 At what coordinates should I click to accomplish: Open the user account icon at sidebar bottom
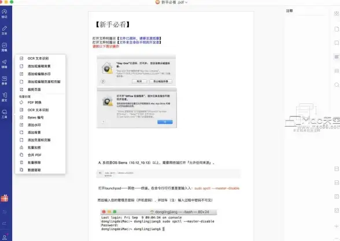(x=5, y=237)
